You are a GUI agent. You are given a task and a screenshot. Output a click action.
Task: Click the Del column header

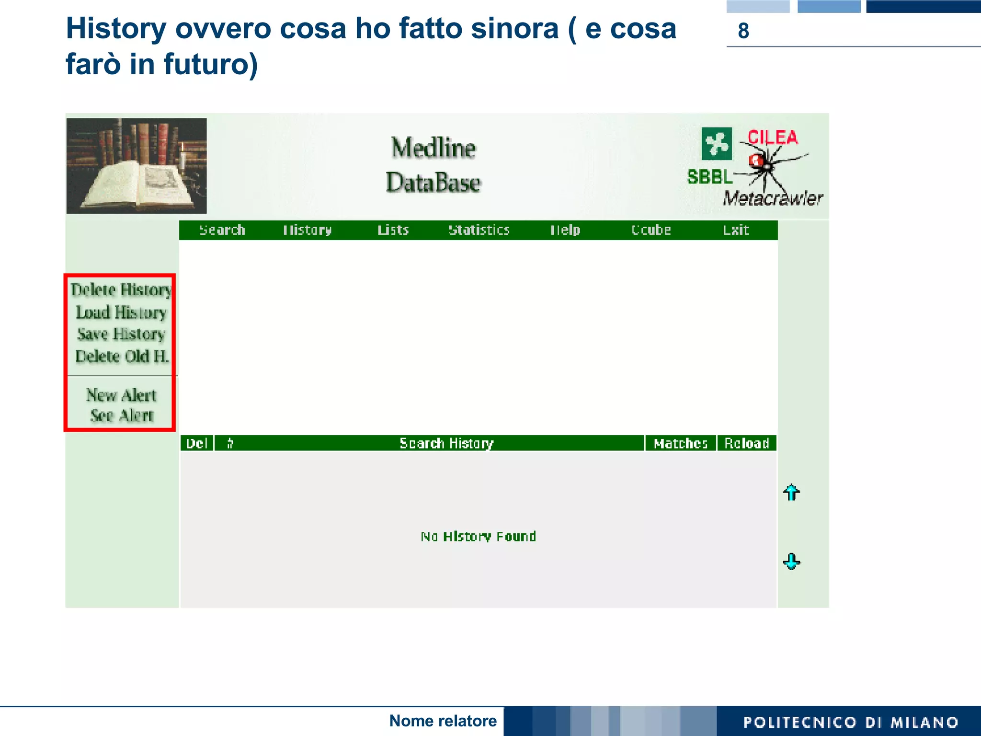pos(197,443)
